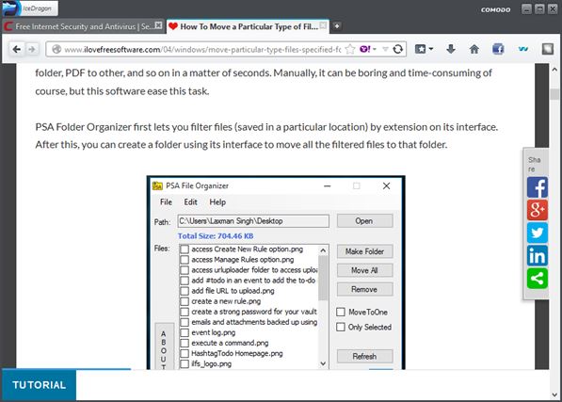Click the reload page icon
The height and width of the screenshot is (402, 562).
(398, 49)
